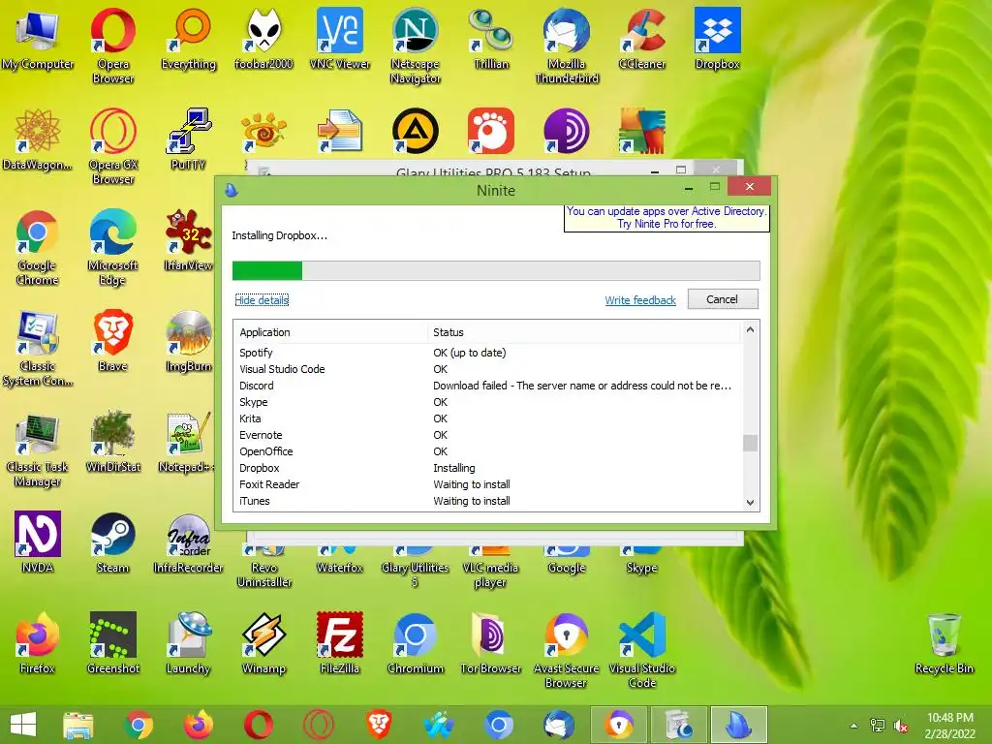992x744 pixels.
Task: Select the NVDA desktop icon
Action: [x=38, y=542]
